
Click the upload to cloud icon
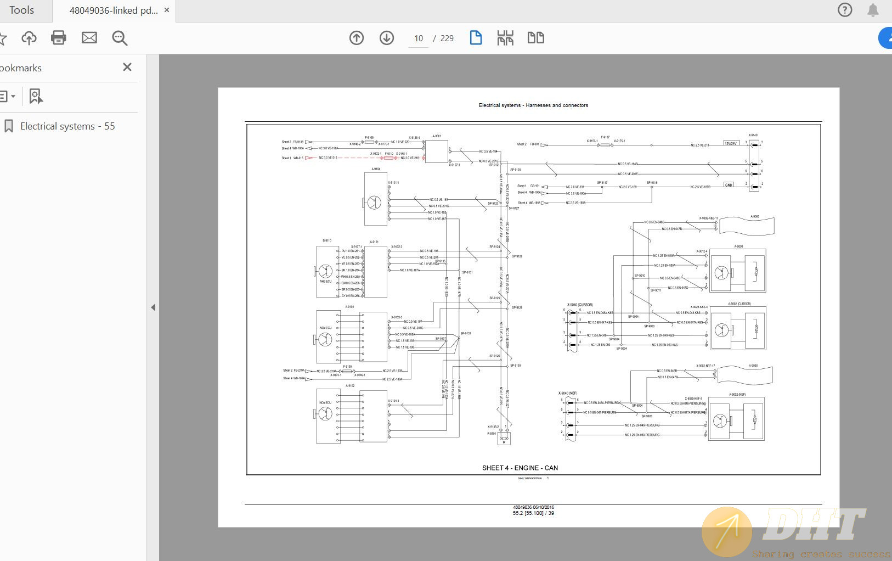pos(29,38)
